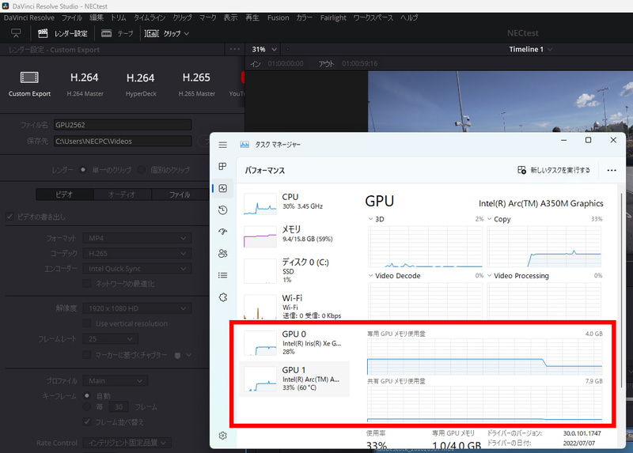Select Memory performance item
Image resolution: width=633 pixels, height=453 pixels.
tap(294, 235)
